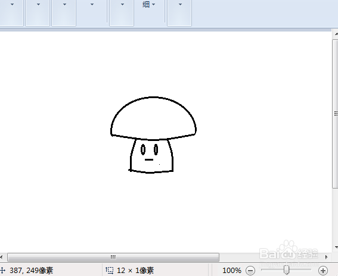
Task: Click the 100% zoom level label
Action: (232, 270)
